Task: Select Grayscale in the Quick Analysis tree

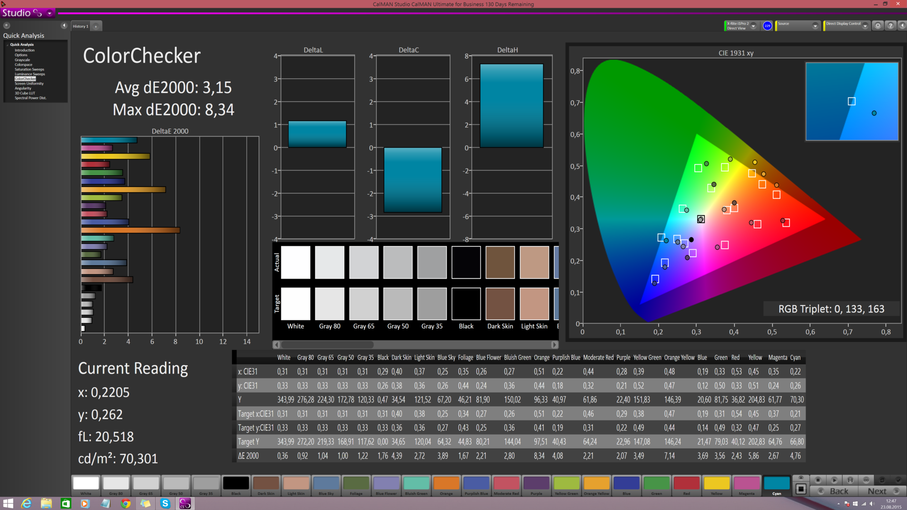Action: [x=22, y=60]
